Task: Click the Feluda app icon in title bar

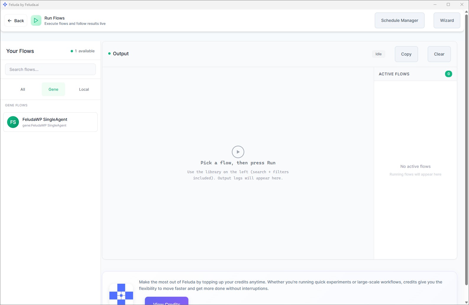Action: [x=5, y=5]
